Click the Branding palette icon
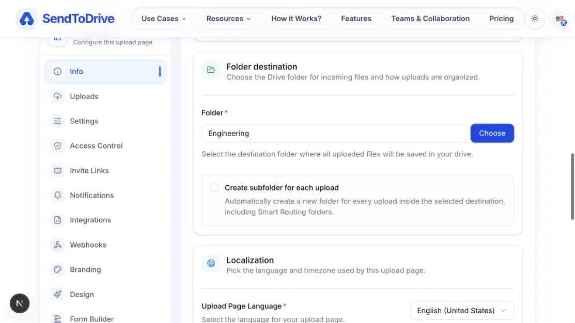 57,269
